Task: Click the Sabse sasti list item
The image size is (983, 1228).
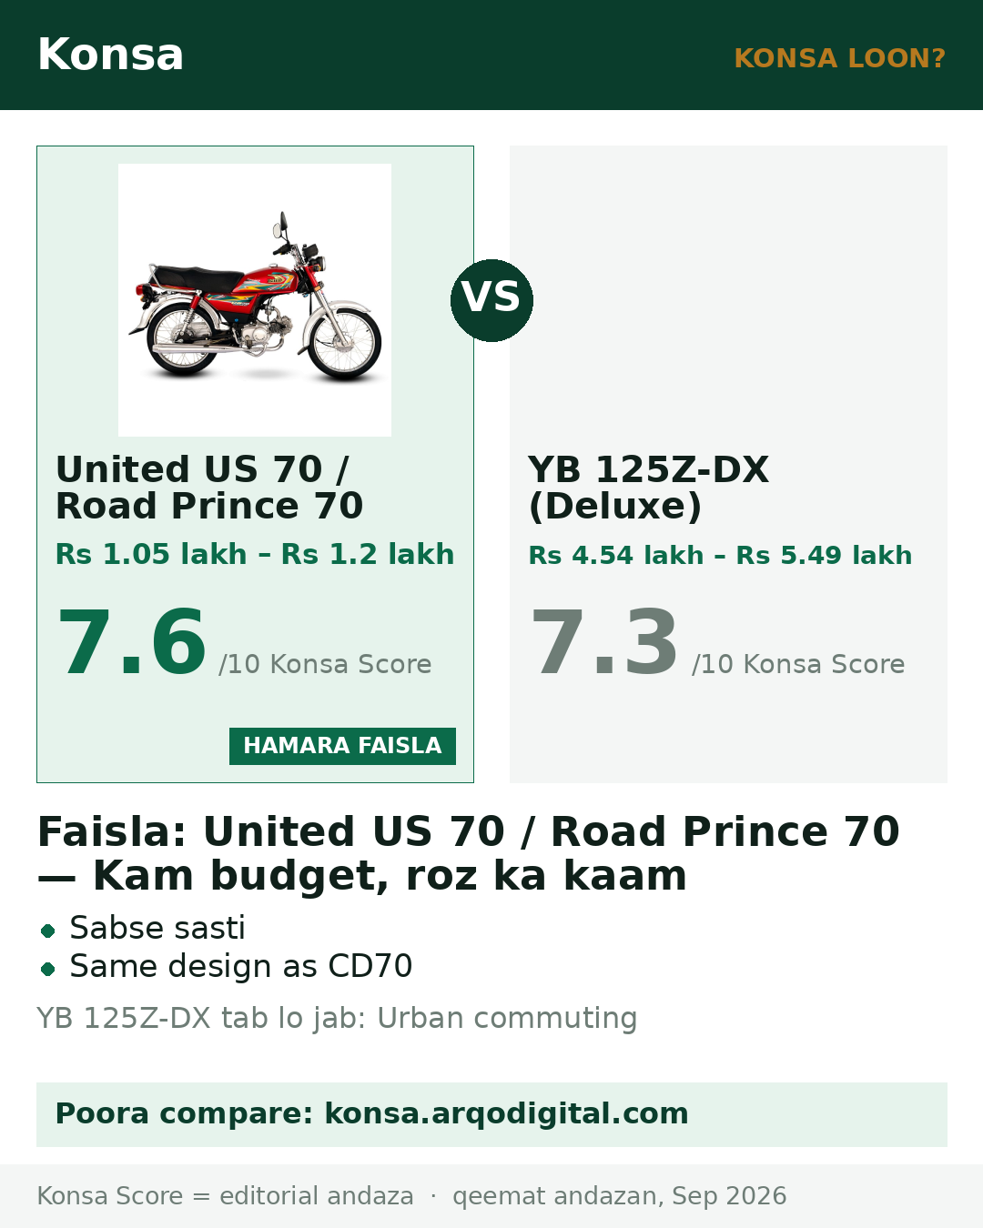Action: [157, 928]
